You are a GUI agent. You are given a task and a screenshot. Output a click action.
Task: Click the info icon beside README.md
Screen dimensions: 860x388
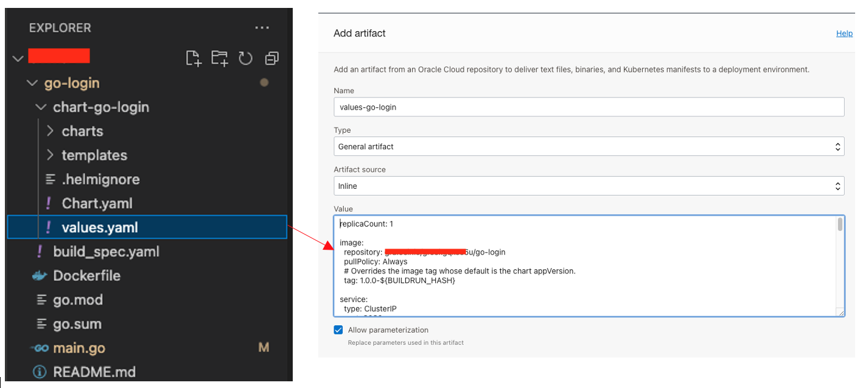click(40, 372)
